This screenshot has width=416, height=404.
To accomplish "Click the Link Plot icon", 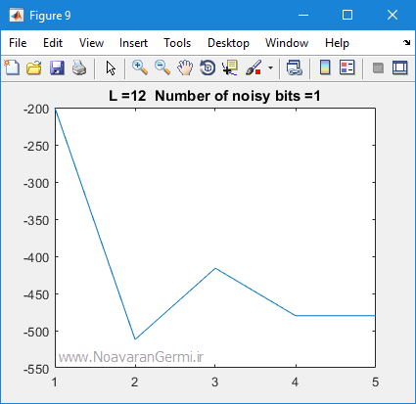I will [x=295, y=67].
